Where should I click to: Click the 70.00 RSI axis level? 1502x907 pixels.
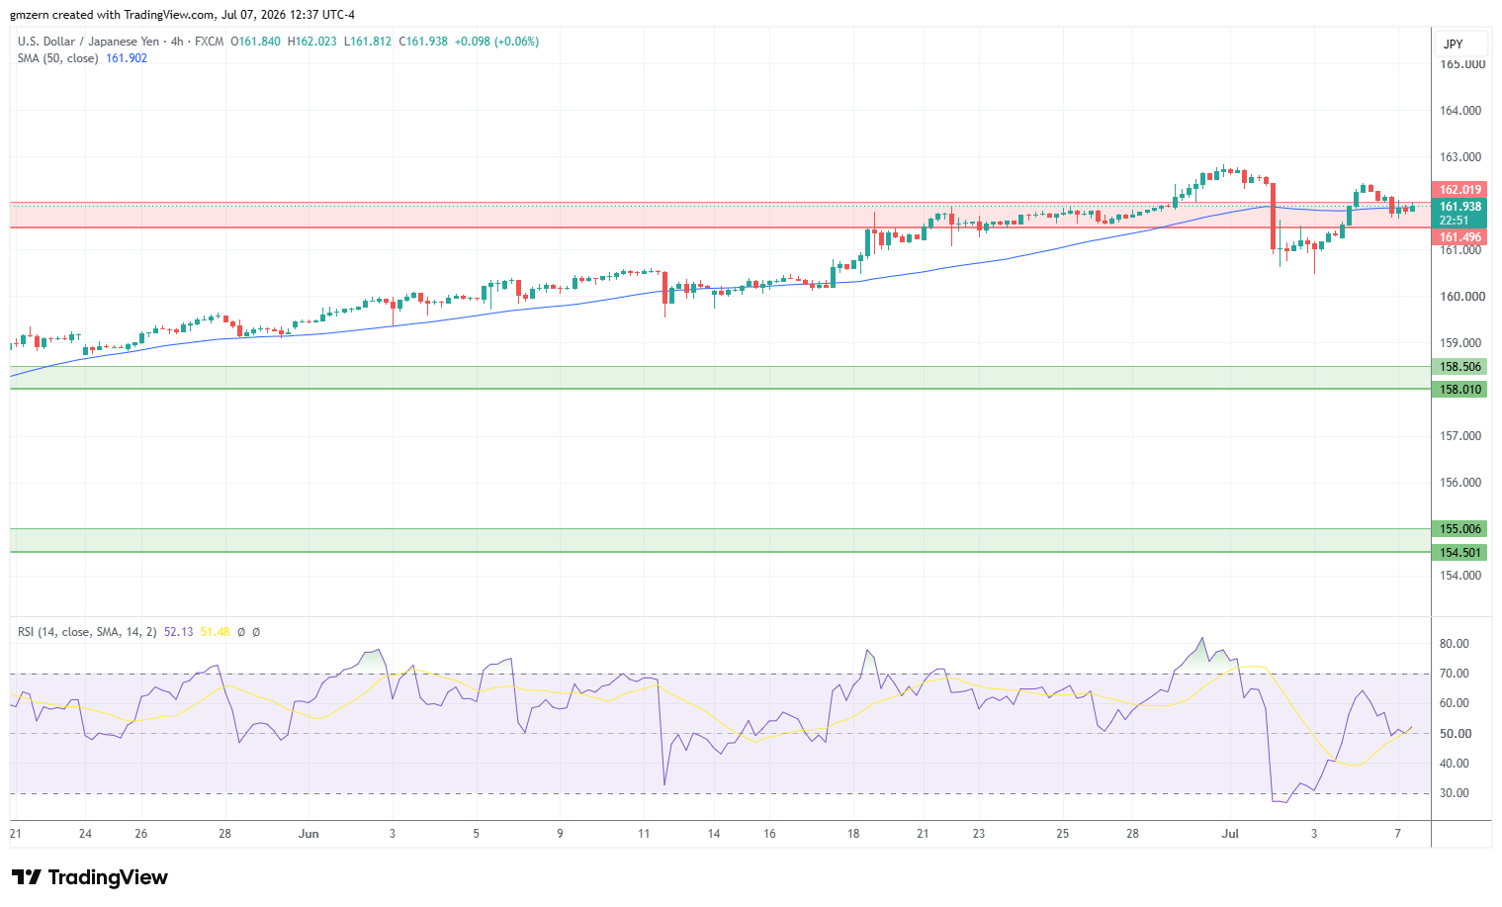1454,674
